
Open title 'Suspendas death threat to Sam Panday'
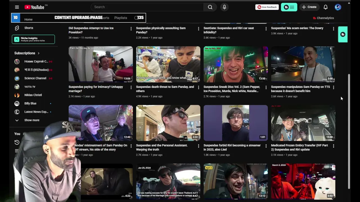point(165,89)
